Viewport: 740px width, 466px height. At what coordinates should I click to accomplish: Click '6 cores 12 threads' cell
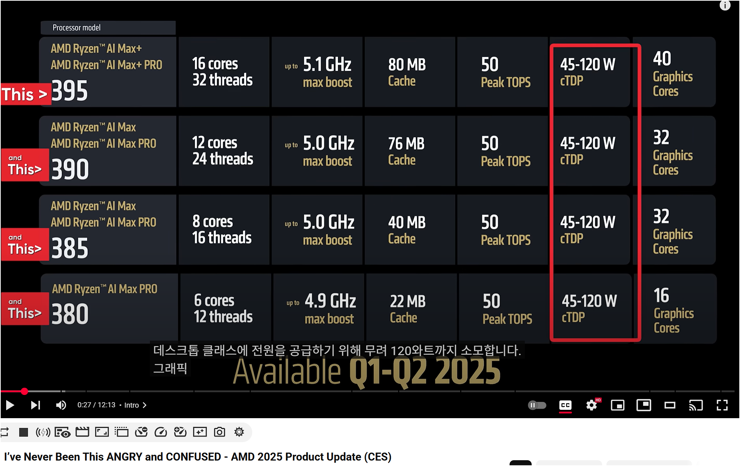click(x=225, y=308)
